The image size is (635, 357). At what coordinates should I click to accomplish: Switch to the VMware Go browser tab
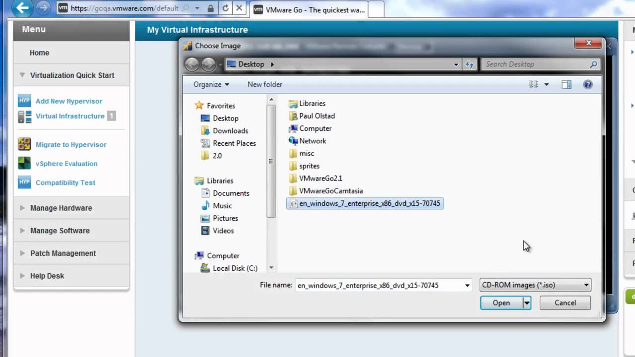click(x=309, y=9)
